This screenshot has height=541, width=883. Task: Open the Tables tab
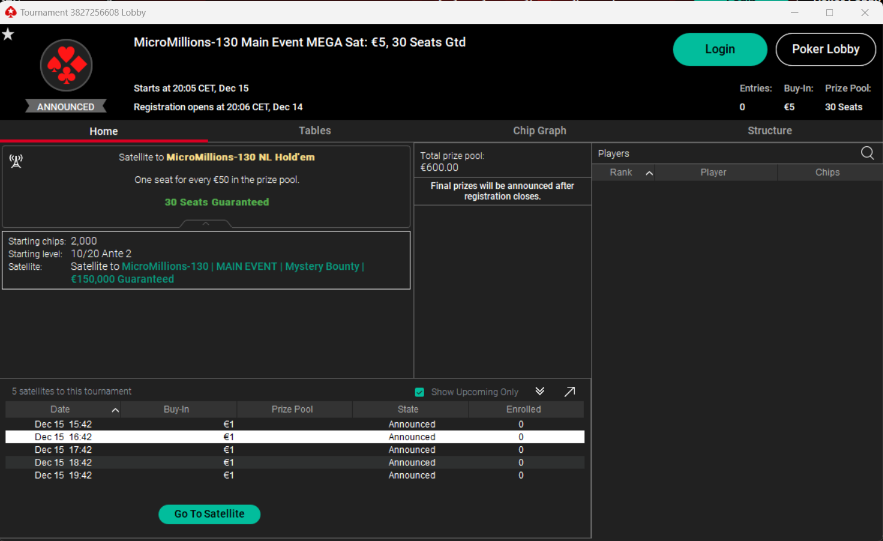(x=315, y=130)
